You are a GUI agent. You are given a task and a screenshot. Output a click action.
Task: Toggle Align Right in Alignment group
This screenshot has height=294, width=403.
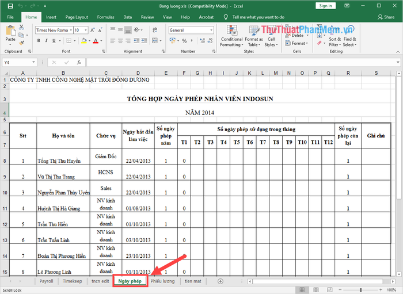128,41
